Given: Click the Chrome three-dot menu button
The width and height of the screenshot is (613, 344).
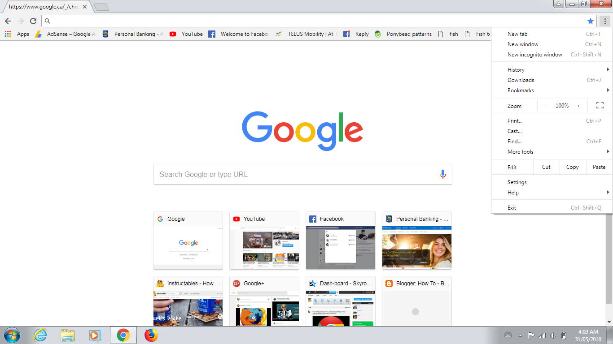Looking at the screenshot, I should pos(605,21).
